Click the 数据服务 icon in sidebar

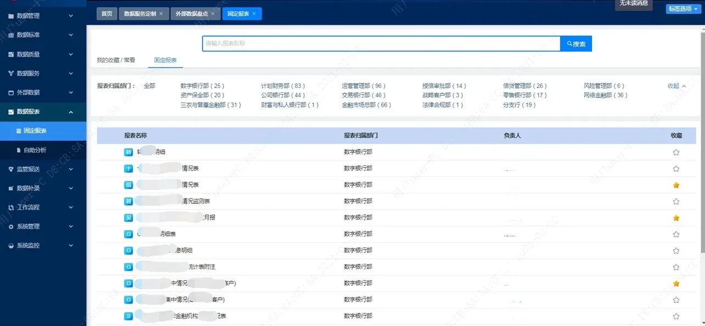tap(11, 73)
